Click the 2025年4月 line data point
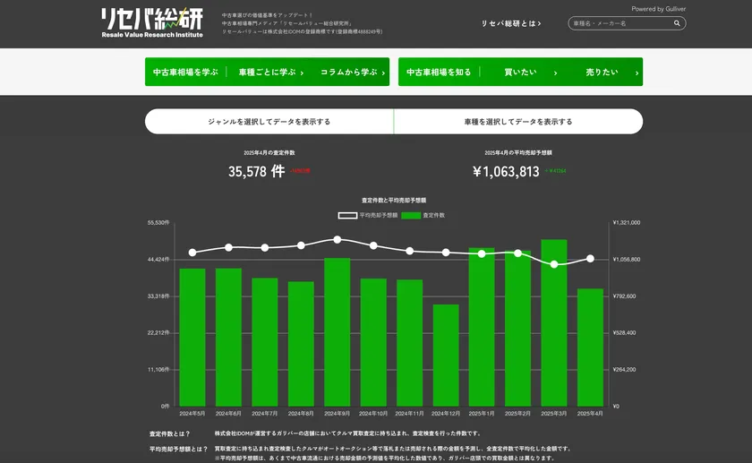 pos(590,259)
